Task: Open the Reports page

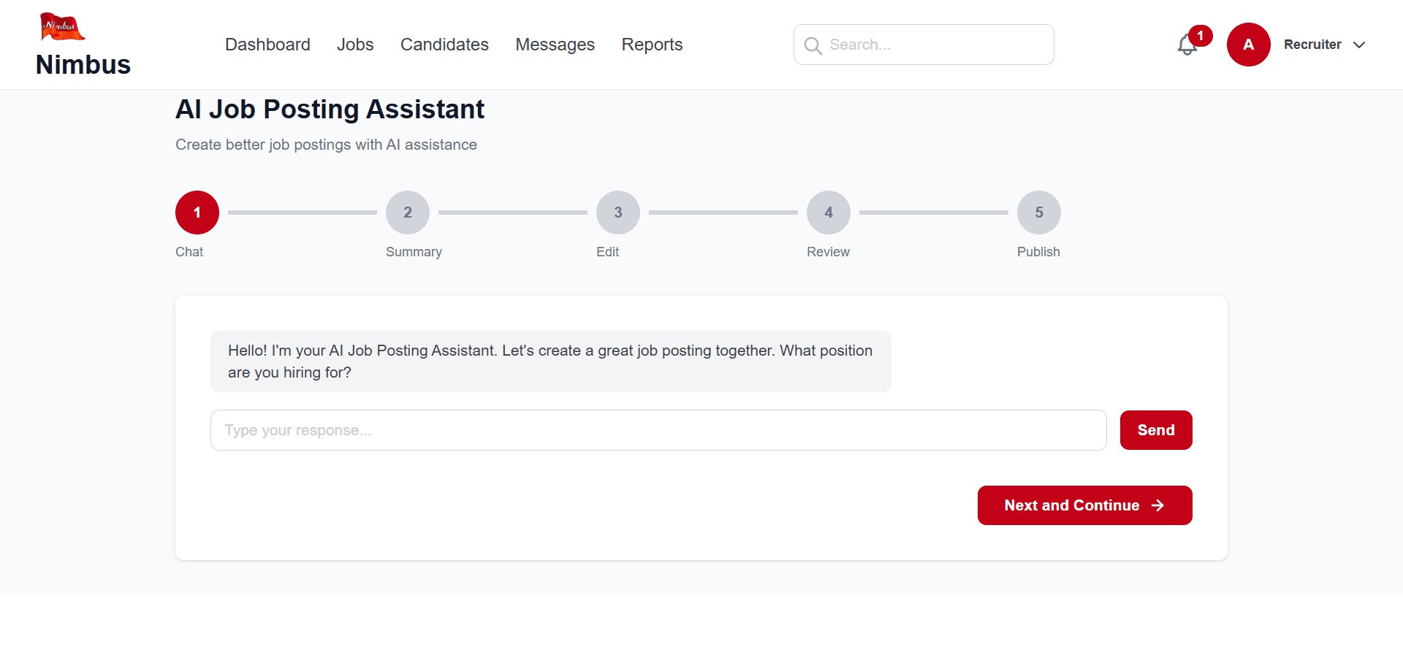Action: [652, 45]
